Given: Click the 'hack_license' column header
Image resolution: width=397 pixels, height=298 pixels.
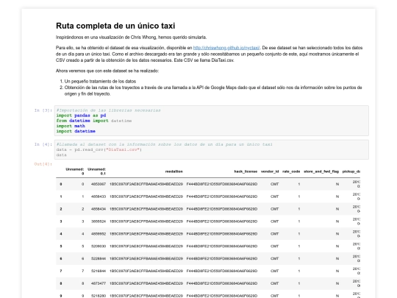Looking at the screenshot, I should coord(246,171).
